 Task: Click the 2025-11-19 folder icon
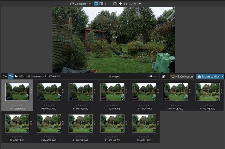16,76
